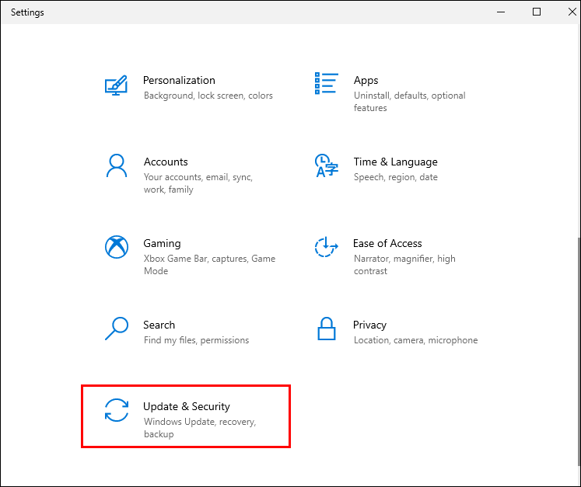Click the Time & Language clock icon
Image resolution: width=581 pixels, height=487 pixels.
326,165
